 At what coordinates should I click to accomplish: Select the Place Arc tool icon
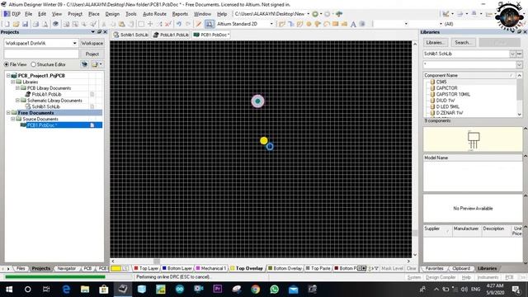point(327,24)
